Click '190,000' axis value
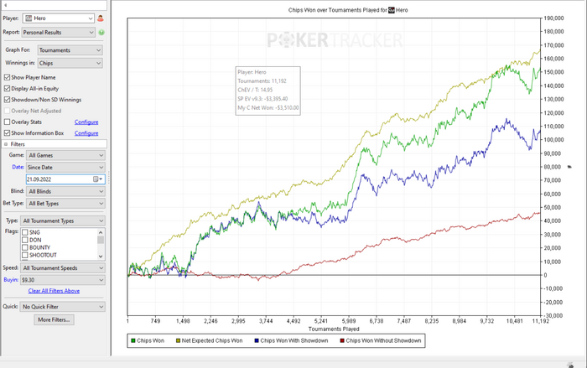587x368 pixels. coord(553,18)
